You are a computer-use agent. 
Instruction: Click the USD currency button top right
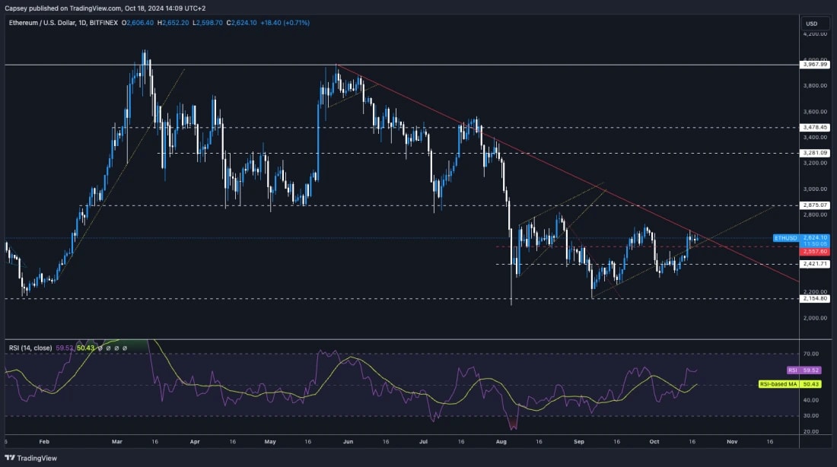813,24
